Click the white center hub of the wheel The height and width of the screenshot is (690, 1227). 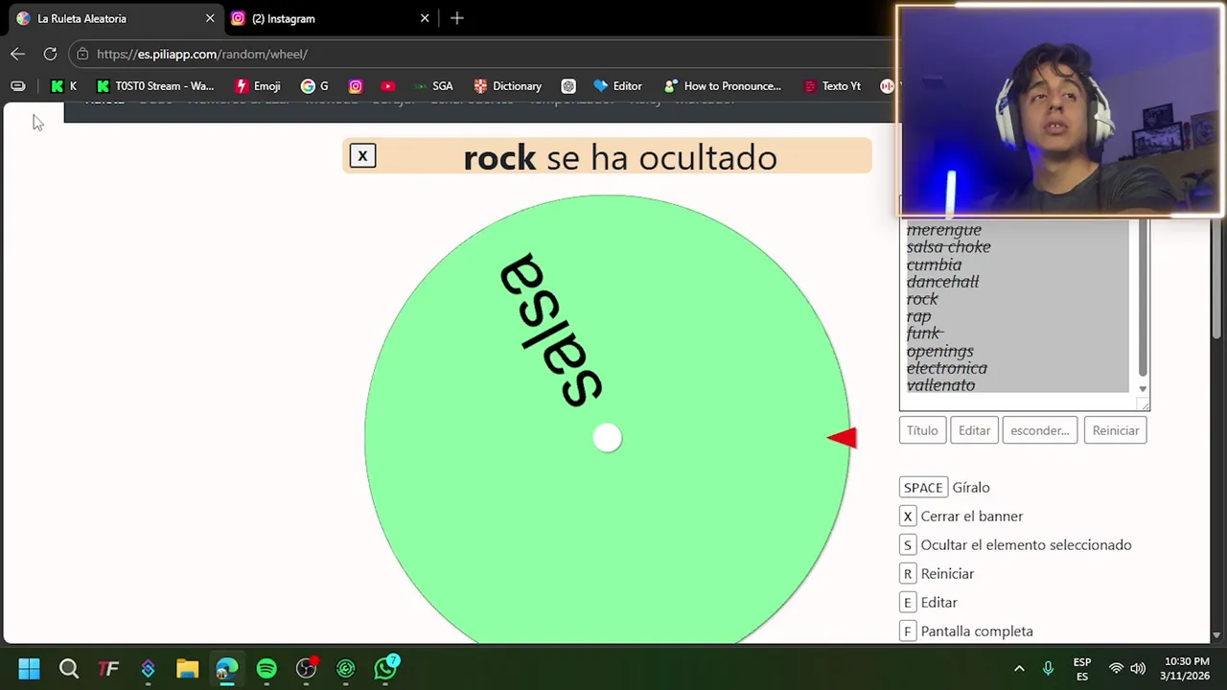click(x=607, y=438)
